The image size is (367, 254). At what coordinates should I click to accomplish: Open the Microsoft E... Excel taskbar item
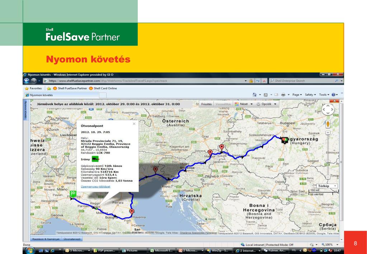click(x=162, y=250)
